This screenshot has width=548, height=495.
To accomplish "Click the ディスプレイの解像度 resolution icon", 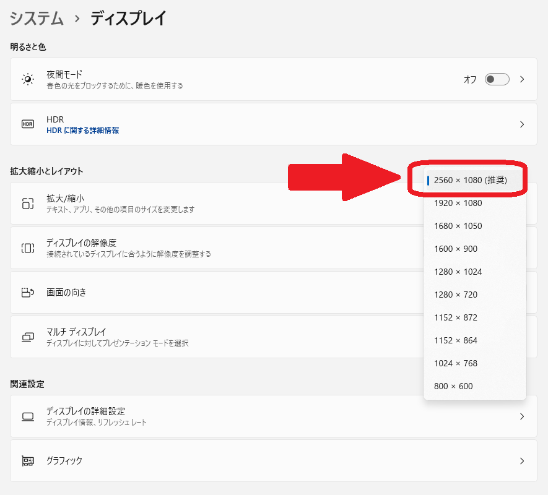I will pyautogui.click(x=28, y=248).
